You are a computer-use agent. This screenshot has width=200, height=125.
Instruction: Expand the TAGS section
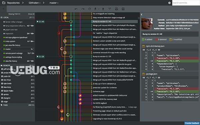(17, 105)
